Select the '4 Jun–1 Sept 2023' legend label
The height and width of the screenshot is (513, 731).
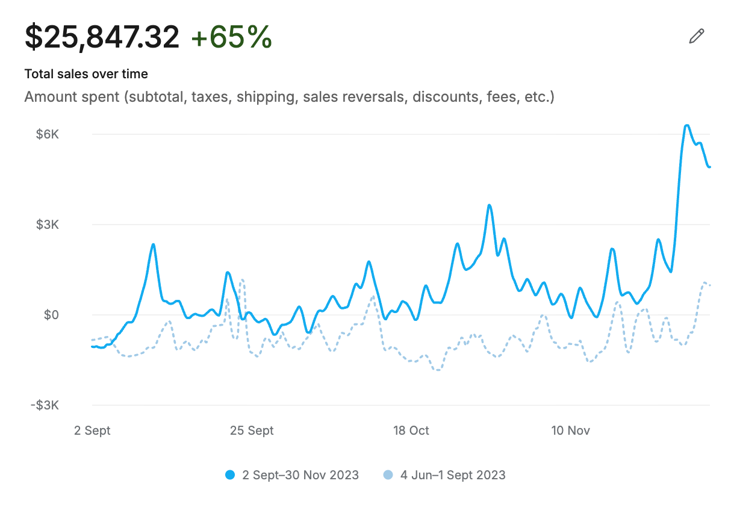click(453, 475)
